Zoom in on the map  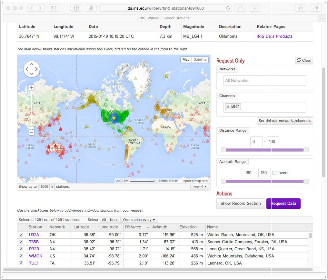click(x=32, y=87)
